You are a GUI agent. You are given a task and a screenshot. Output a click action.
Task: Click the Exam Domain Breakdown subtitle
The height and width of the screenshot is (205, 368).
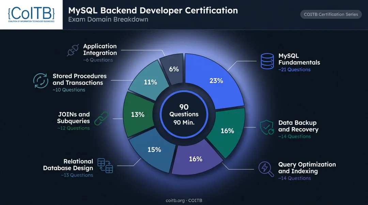tap(108, 19)
